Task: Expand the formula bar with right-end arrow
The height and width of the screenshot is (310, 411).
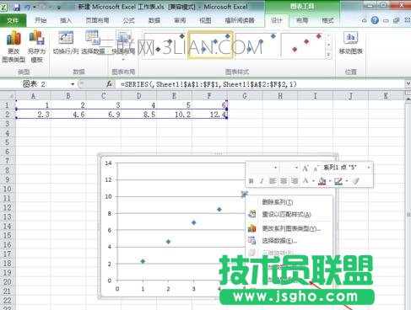Action: [x=408, y=83]
